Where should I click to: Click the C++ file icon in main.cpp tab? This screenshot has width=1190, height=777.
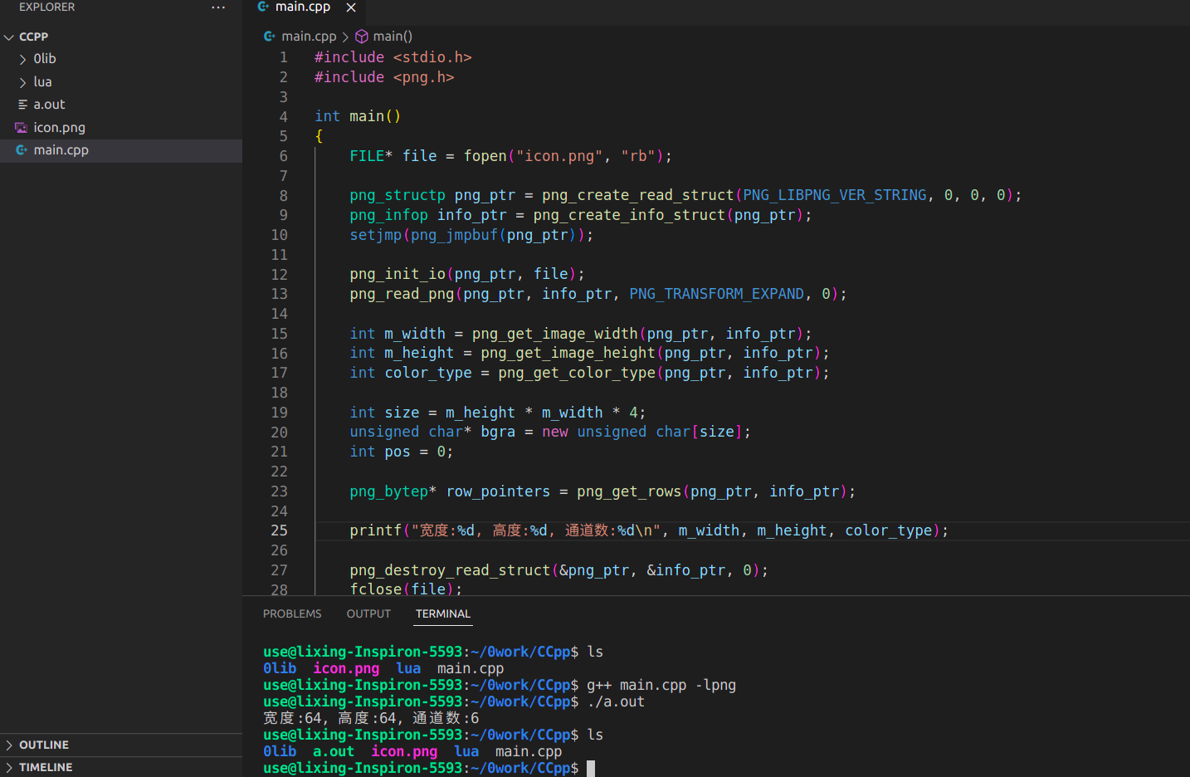(x=263, y=7)
